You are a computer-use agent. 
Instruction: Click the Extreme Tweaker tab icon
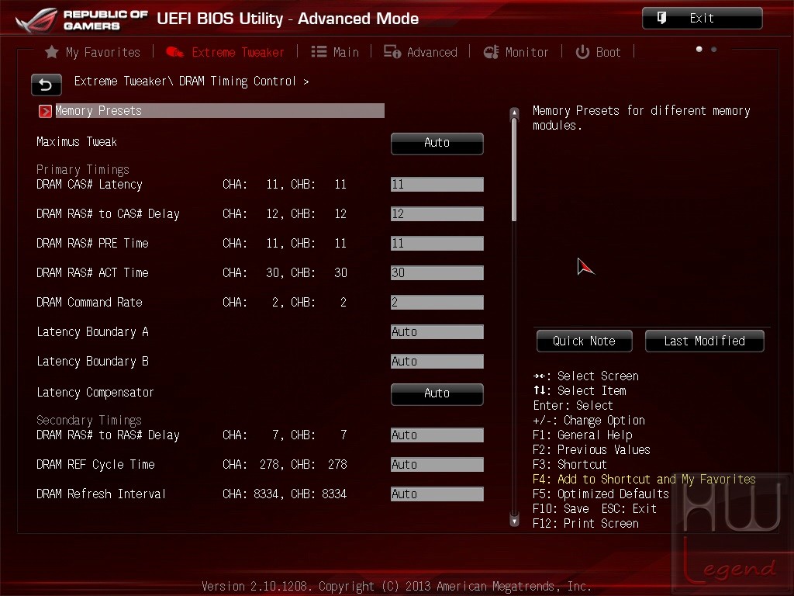pos(175,52)
